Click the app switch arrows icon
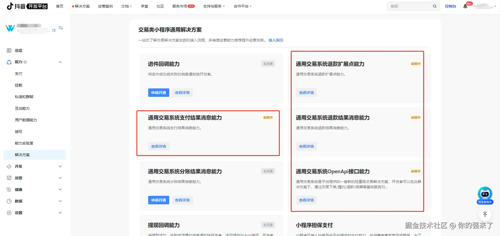This screenshot has height=236, width=500. coord(61,28)
